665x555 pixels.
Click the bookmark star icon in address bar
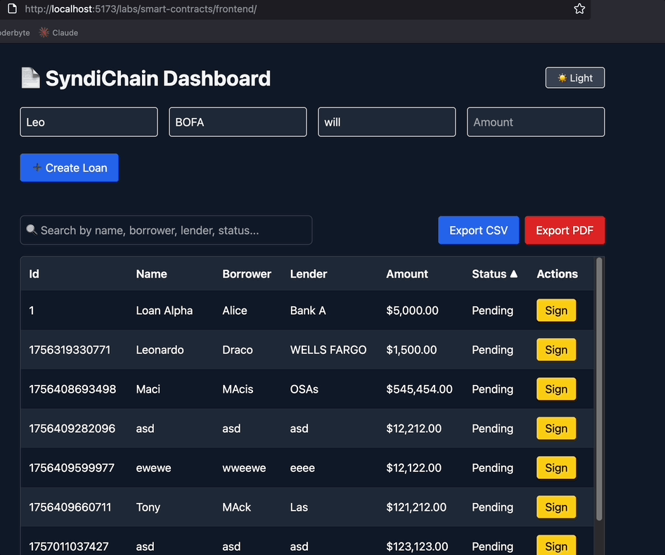pos(579,9)
